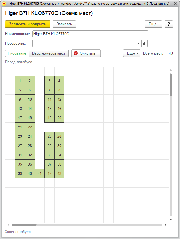
Task: Click the open-form icon beside Перевозчик field
Action: pos(145,44)
